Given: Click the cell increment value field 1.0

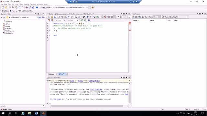Looking at the screenshot, I should (60, 20).
